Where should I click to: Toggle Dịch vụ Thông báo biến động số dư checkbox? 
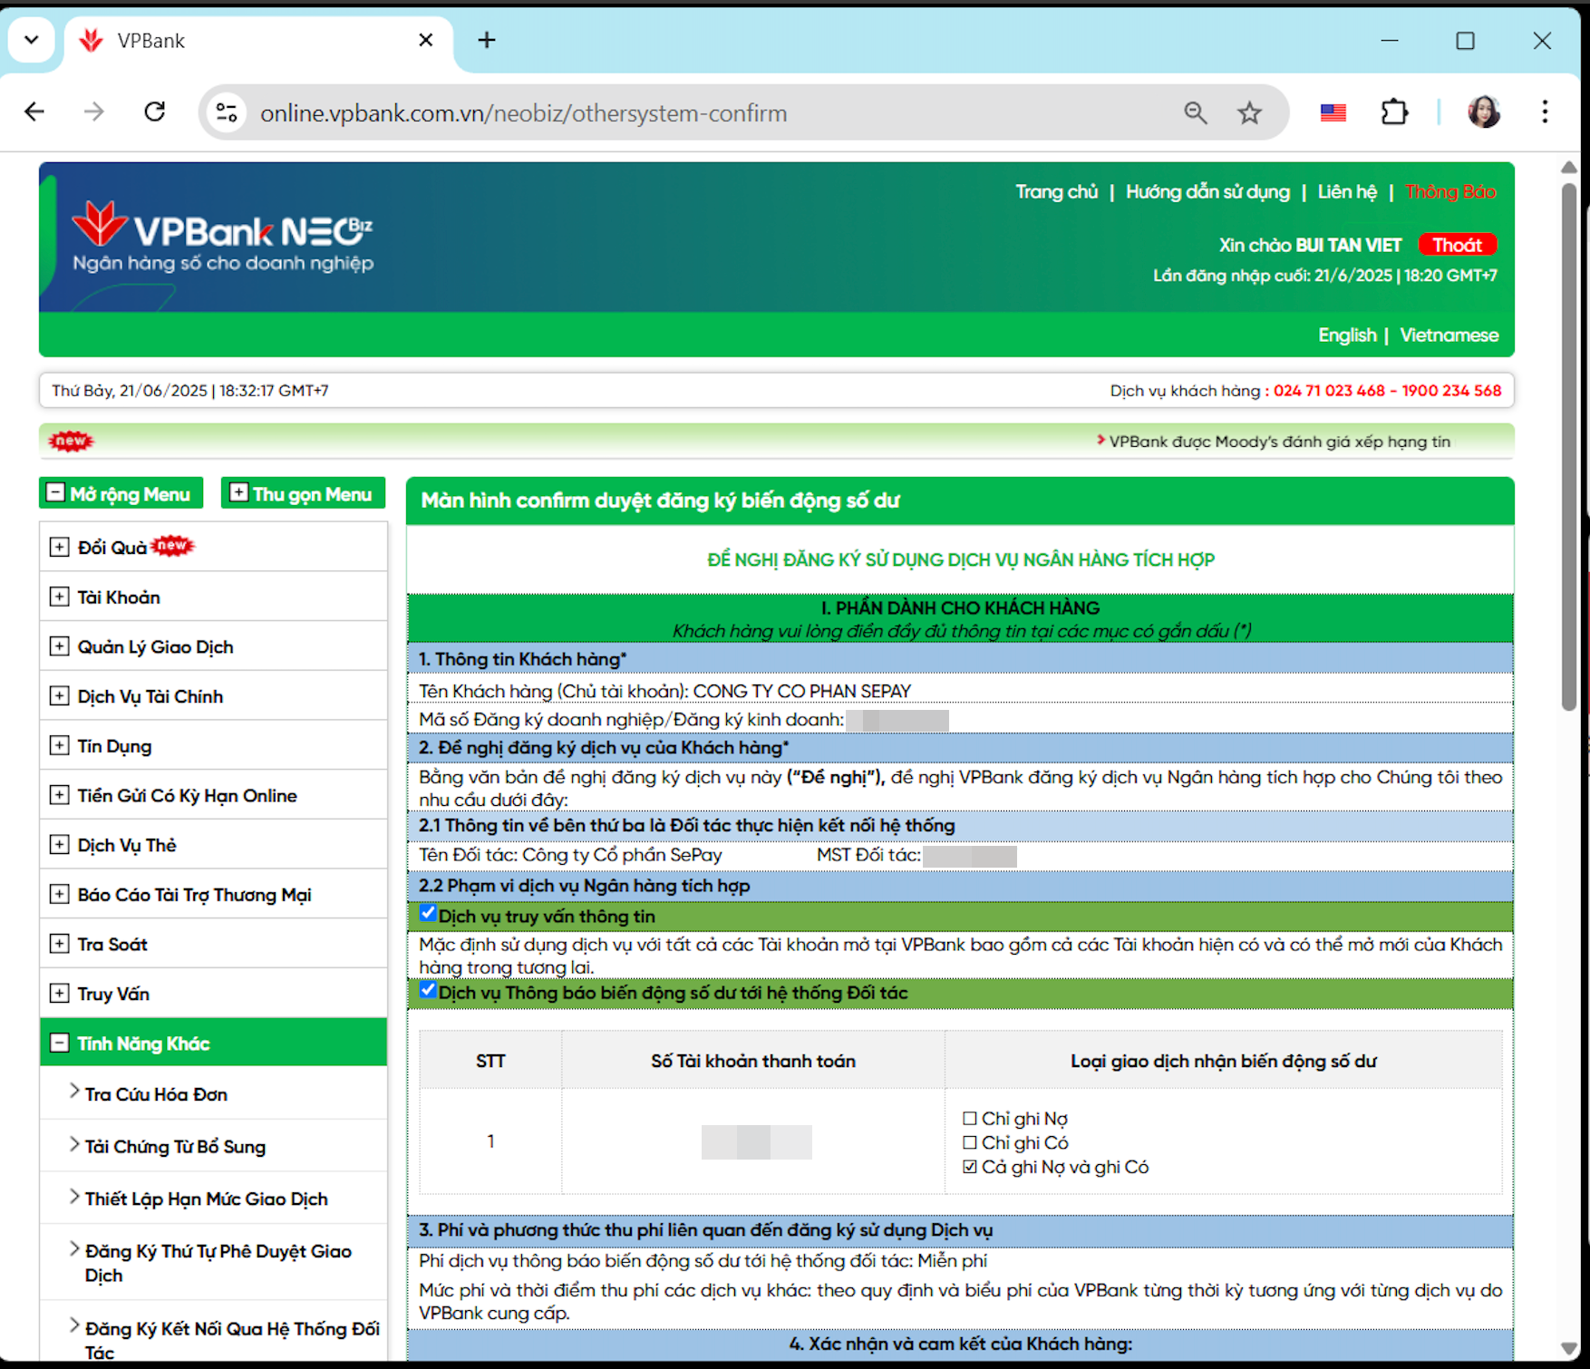tap(429, 990)
